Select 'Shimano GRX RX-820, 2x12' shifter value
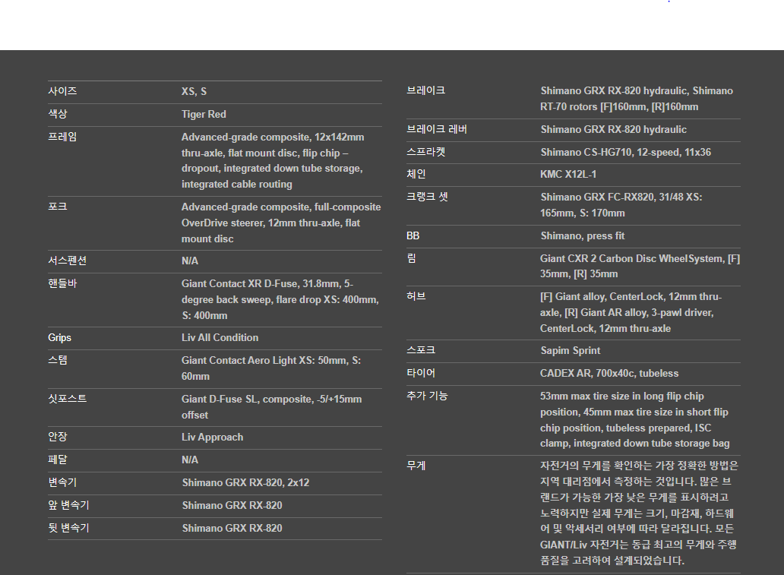The image size is (784, 575). click(x=245, y=483)
